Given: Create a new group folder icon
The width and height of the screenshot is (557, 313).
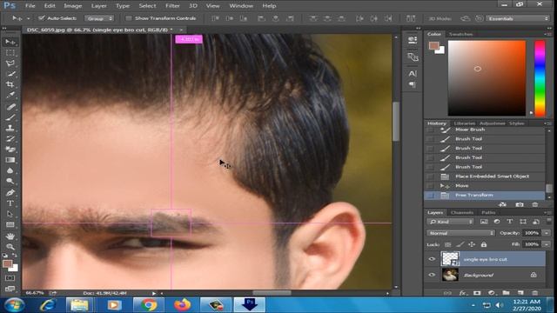Looking at the screenshot, I should coord(506,293).
